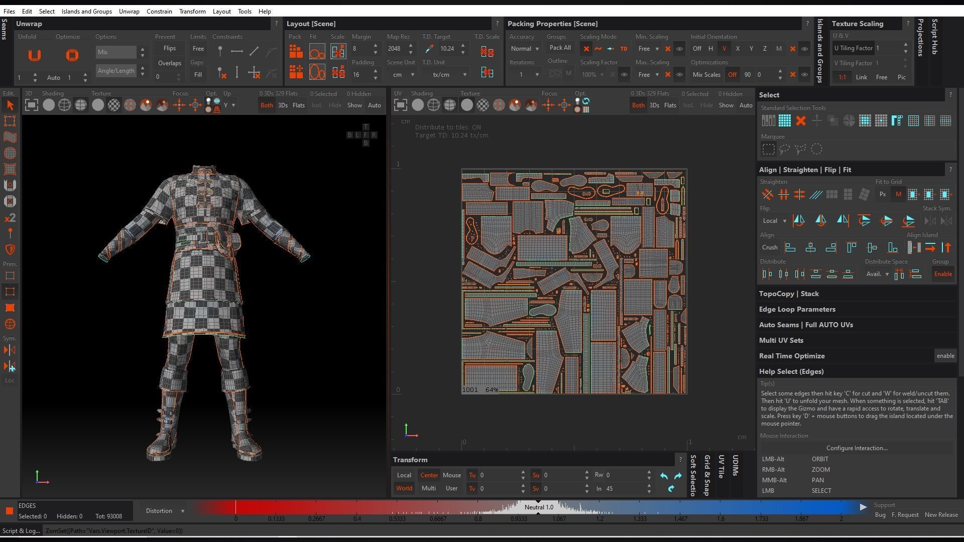The width and height of the screenshot is (964, 542).
Task: Open the Accuracy Normal dropdown
Action: [525, 49]
